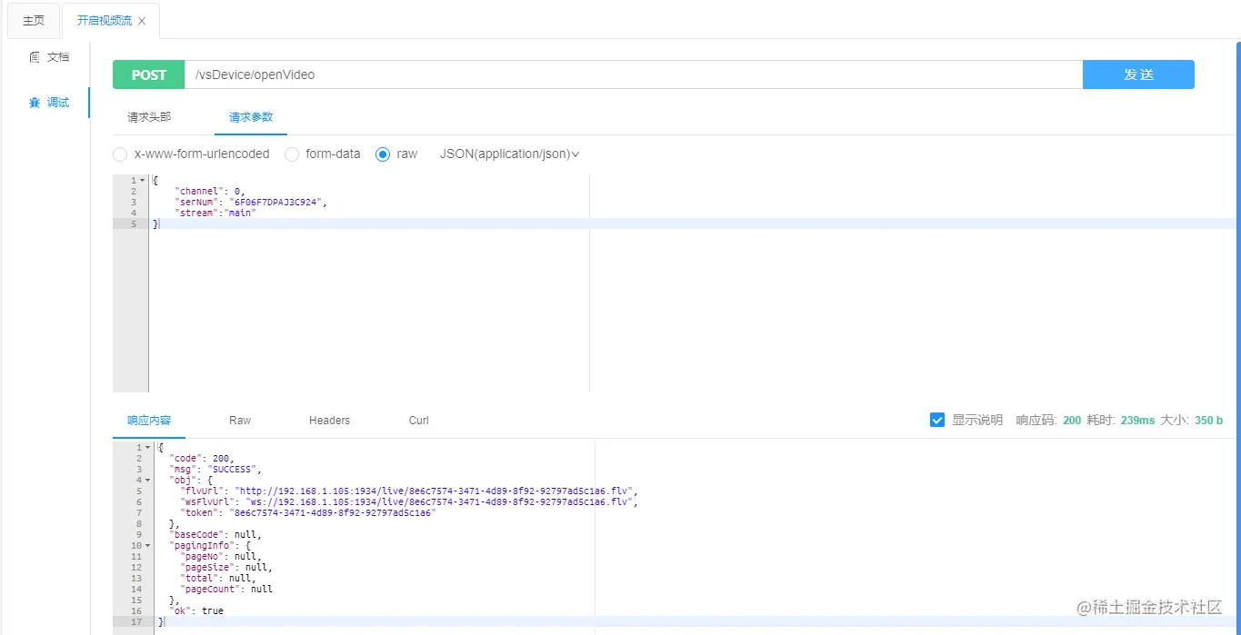Click the 大小 350 b value

point(1208,421)
